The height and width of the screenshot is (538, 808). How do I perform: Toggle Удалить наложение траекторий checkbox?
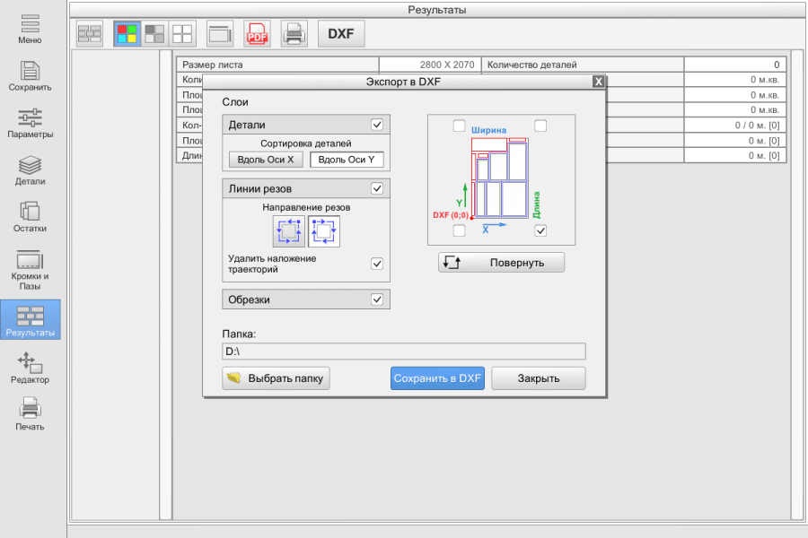tap(377, 264)
